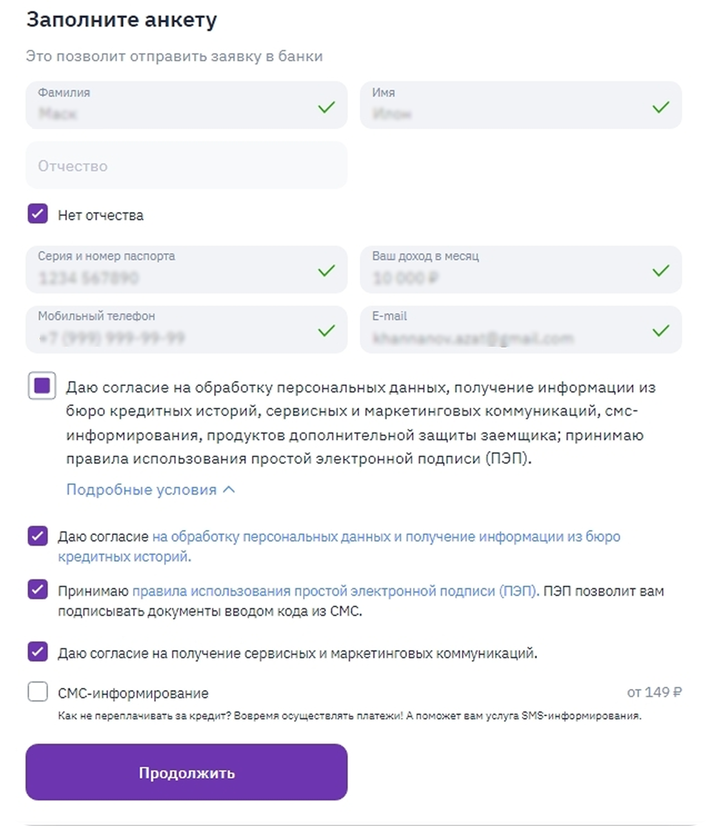This screenshot has height=826, width=721.
Task: Uncheck the credit history data consent checkbox
Action: [38, 536]
